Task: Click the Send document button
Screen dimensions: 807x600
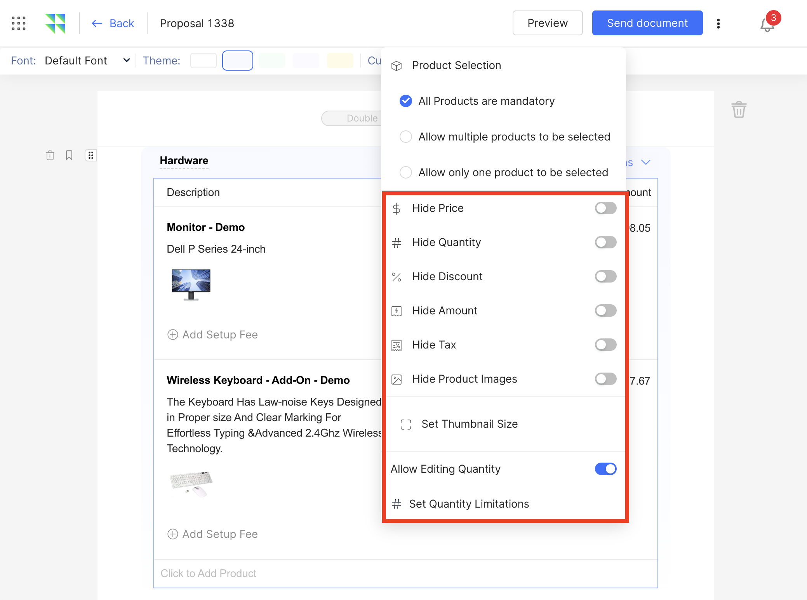Action: click(x=647, y=23)
